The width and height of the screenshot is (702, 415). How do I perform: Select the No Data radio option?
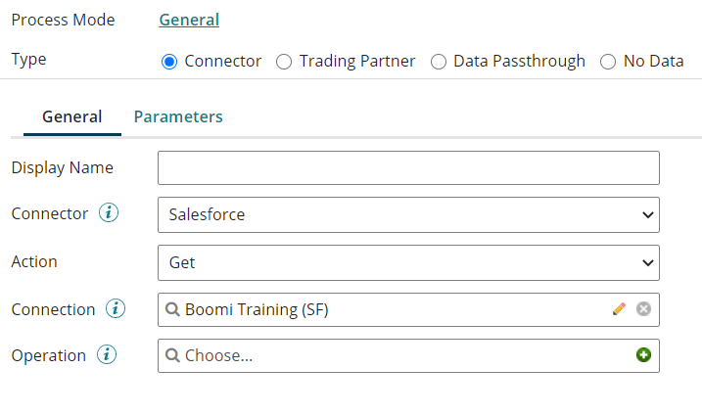(608, 62)
